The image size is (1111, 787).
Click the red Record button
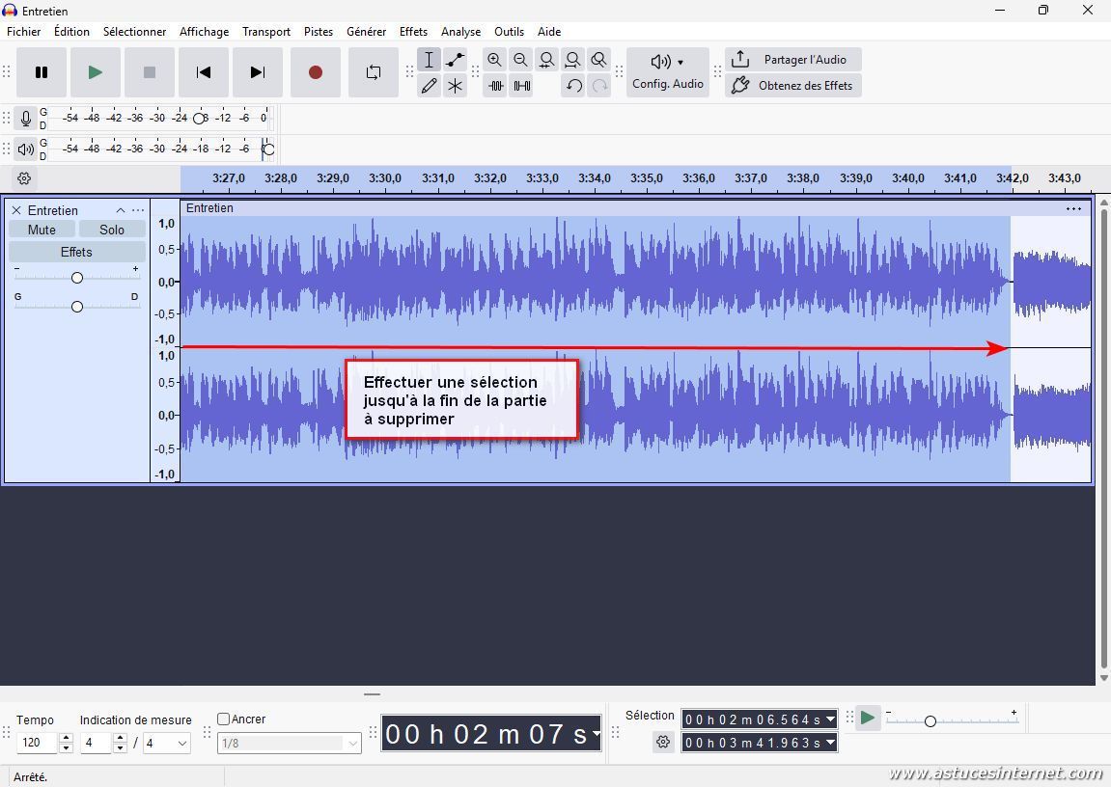click(316, 72)
